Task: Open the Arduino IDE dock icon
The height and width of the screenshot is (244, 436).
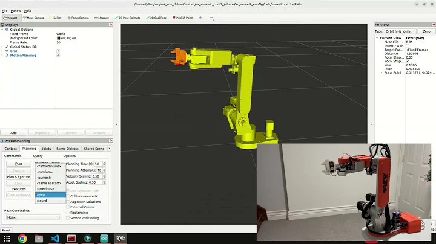Action: click(x=104, y=239)
